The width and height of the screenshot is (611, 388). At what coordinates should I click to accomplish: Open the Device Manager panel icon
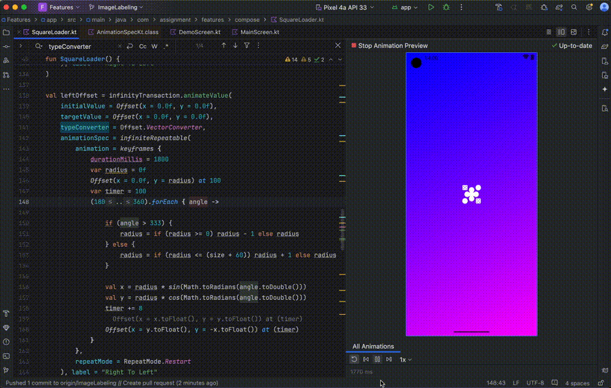pyautogui.click(x=605, y=61)
